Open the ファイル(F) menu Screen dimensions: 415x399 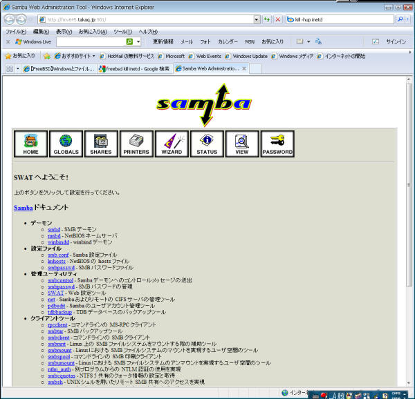[x=16, y=32]
